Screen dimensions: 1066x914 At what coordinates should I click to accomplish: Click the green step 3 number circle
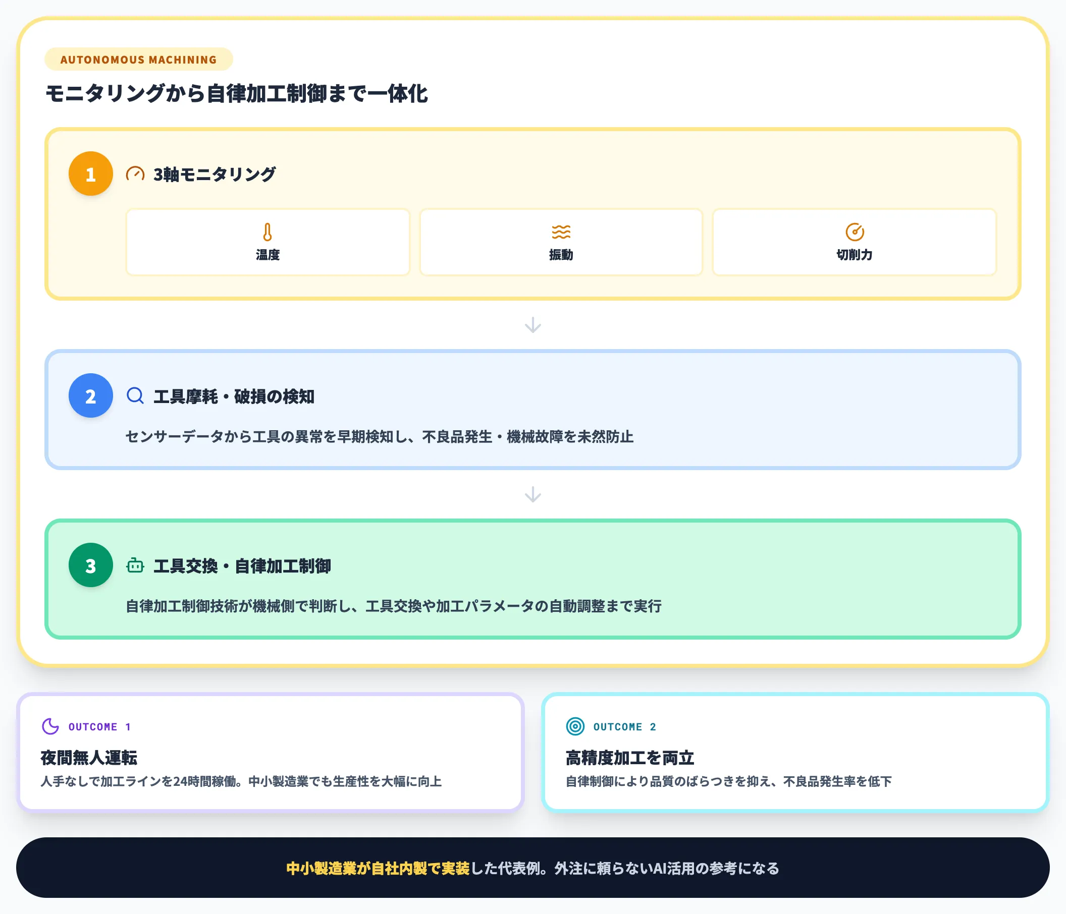coord(90,565)
